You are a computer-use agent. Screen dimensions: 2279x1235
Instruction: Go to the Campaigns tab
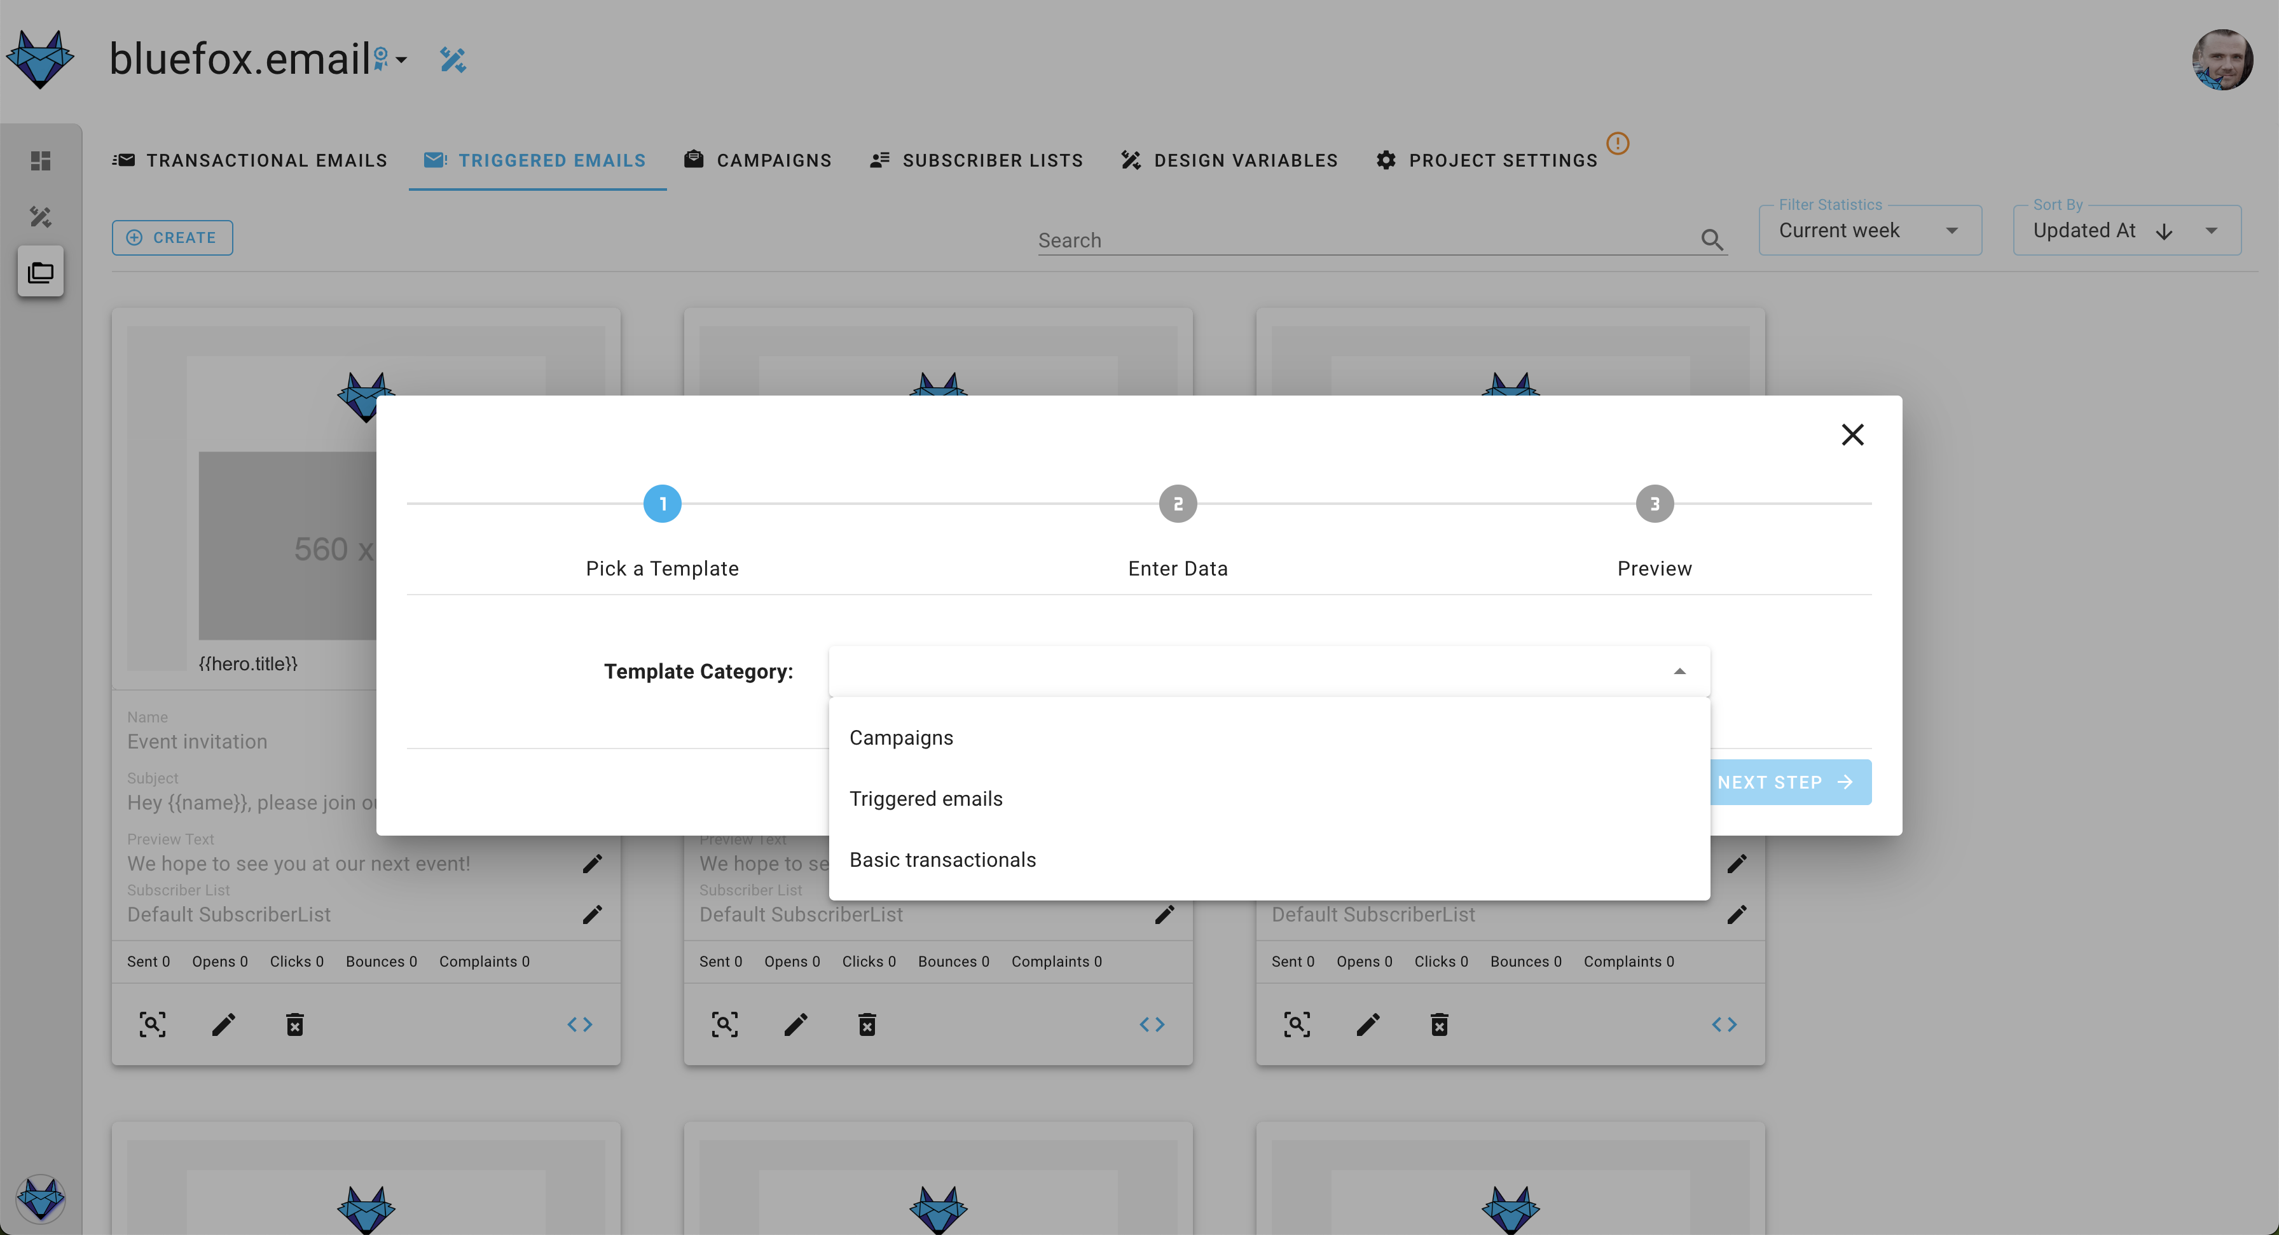click(x=758, y=160)
